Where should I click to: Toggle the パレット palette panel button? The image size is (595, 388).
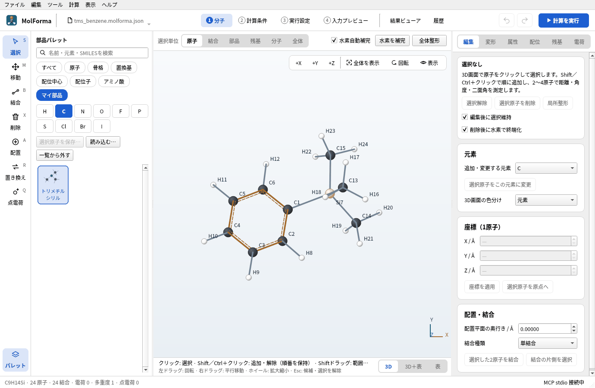point(16,360)
